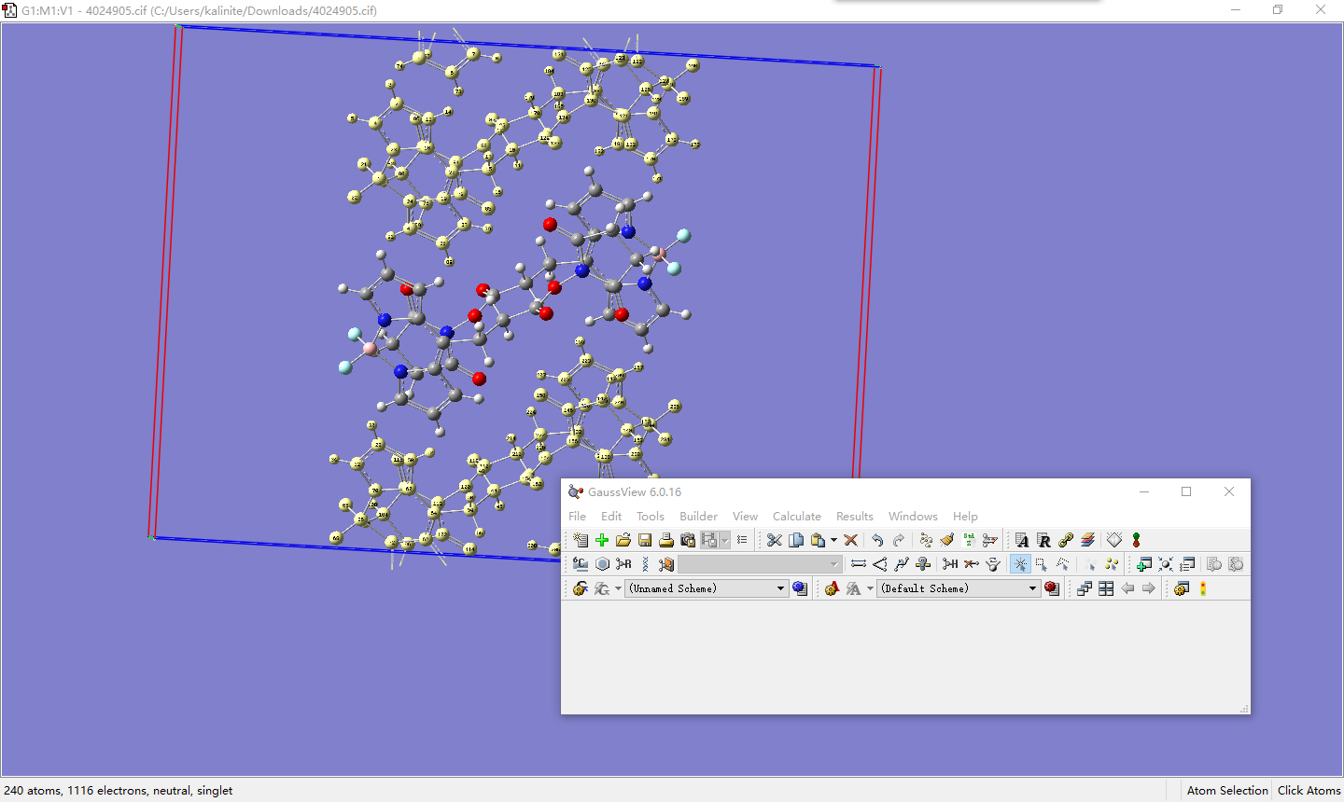Screen dimensions: 1344x802
Task: Open a molecule file with the Open icon
Action: (623, 539)
